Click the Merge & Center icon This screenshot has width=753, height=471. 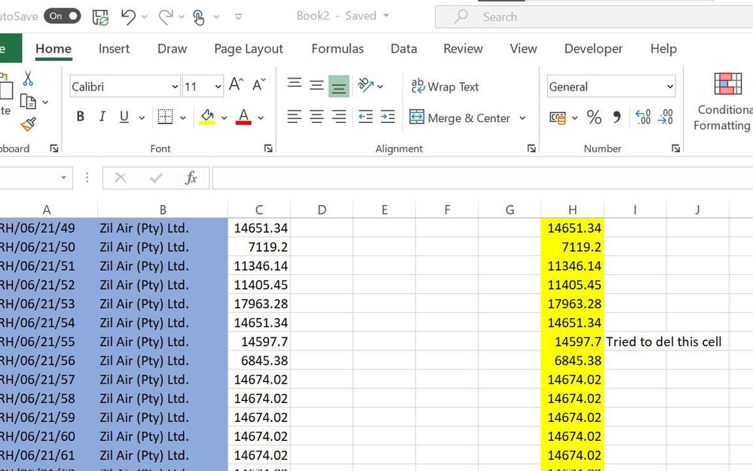417,118
